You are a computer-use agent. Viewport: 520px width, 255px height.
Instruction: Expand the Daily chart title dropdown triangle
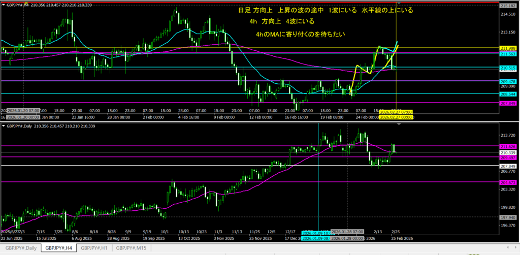click(x=3, y=125)
